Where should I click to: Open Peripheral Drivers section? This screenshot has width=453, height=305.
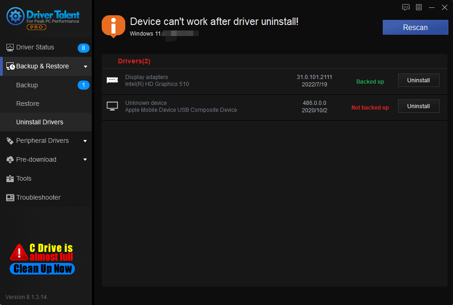pos(46,140)
